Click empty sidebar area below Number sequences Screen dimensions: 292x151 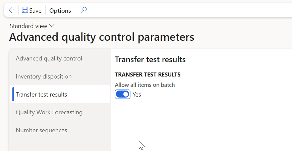click(60, 144)
